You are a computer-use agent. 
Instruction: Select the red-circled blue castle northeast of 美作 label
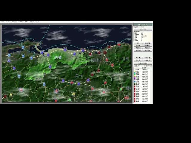[88, 80]
